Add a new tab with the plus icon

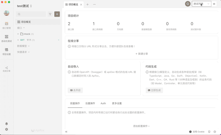87,4
